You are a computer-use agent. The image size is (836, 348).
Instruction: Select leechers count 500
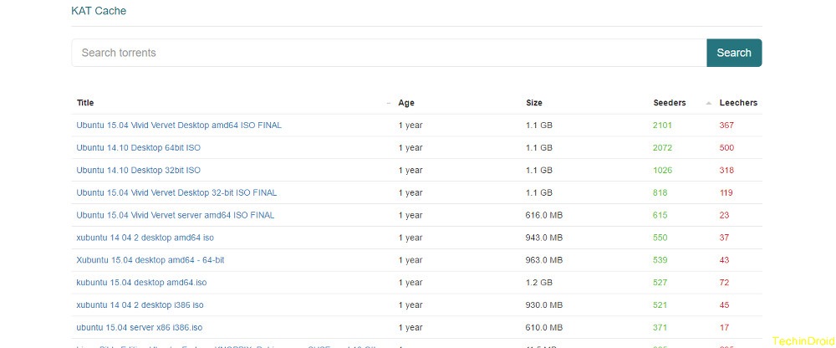click(x=726, y=148)
